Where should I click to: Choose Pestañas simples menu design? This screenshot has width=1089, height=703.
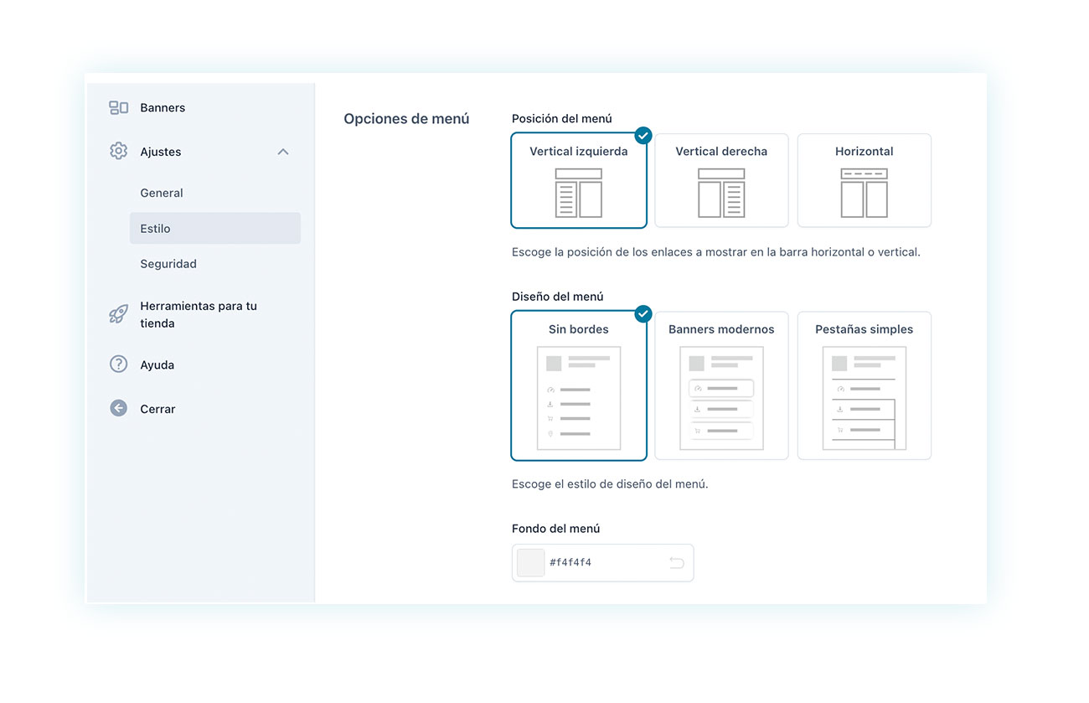[x=864, y=385]
